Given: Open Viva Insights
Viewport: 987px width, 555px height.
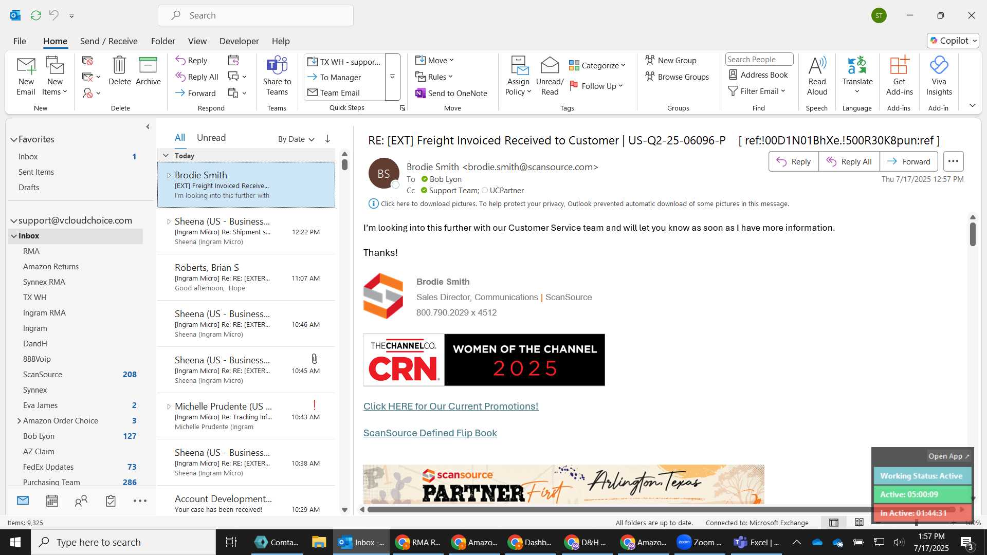Looking at the screenshot, I should 939,76.
